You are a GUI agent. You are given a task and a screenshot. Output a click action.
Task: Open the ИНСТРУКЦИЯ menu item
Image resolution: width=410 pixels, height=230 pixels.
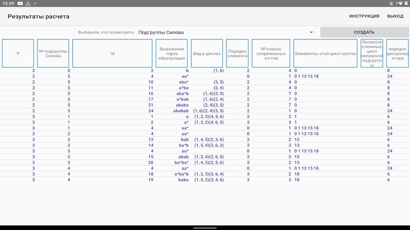(x=364, y=16)
